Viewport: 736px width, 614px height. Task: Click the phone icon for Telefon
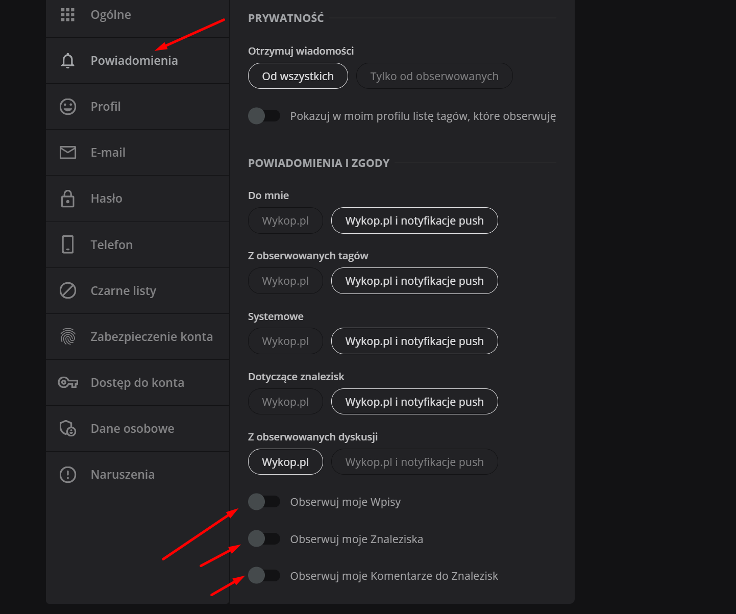tap(68, 244)
